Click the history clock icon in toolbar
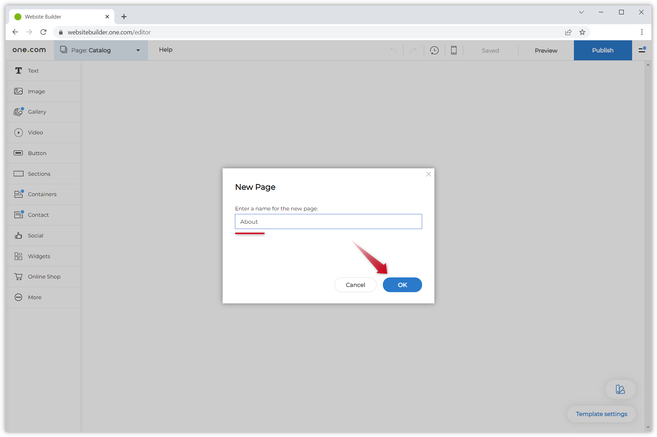 click(434, 51)
